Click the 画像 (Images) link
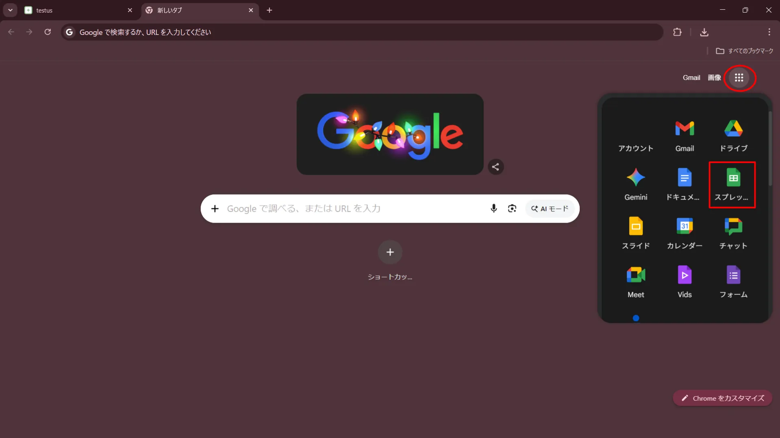 [x=714, y=77]
